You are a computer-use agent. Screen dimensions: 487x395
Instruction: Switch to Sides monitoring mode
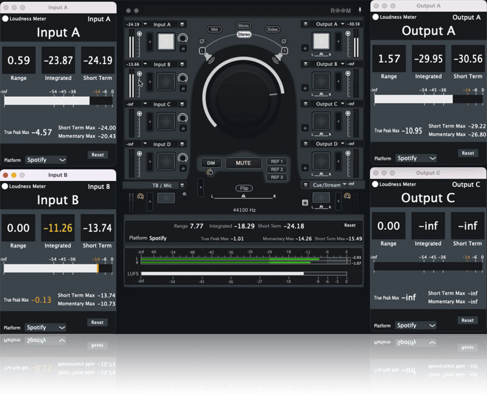coord(273,29)
